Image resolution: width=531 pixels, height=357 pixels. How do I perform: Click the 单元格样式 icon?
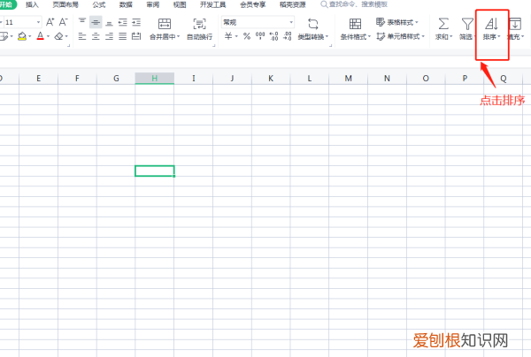pyautogui.click(x=381, y=36)
